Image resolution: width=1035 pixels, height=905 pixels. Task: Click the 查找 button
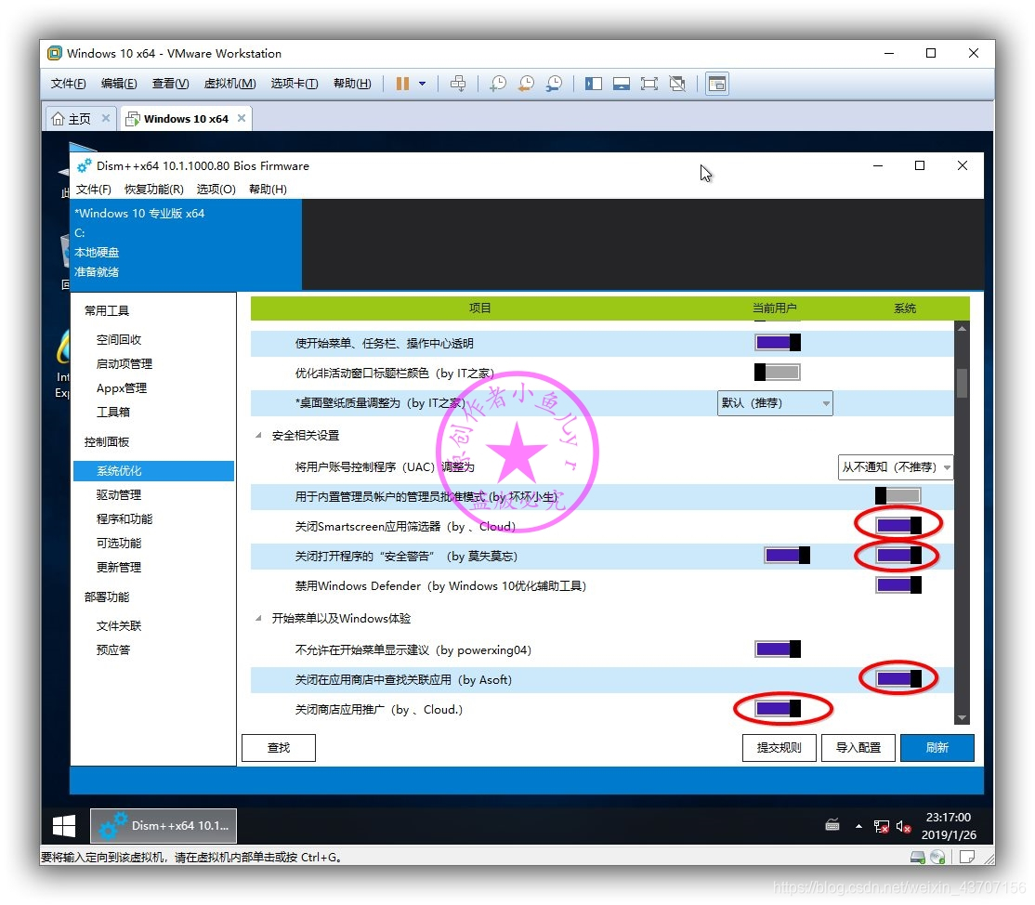pyautogui.click(x=279, y=748)
